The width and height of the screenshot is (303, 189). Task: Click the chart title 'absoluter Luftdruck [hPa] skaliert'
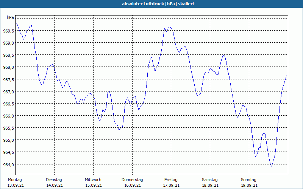coord(158,4)
